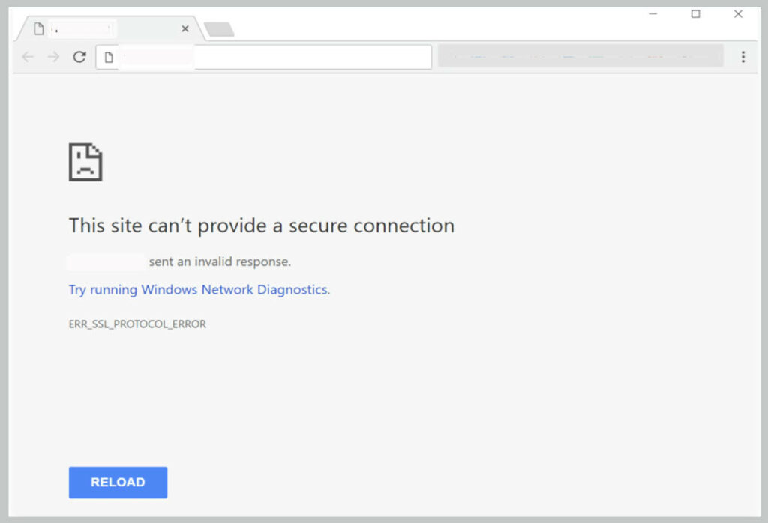This screenshot has height=523, width=768.
Task: Select the active browser tab
Action: tap(105, 28)
